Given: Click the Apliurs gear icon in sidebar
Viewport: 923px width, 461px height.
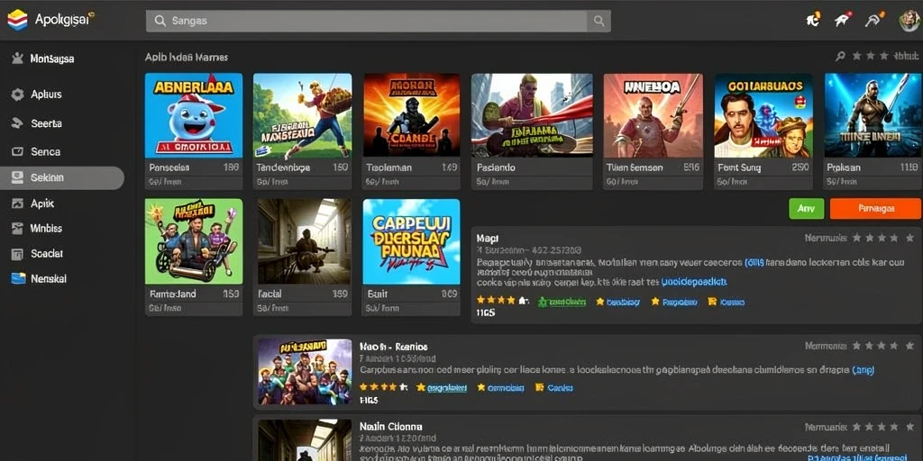Looking at the screenshot, I should pos(18,94).
